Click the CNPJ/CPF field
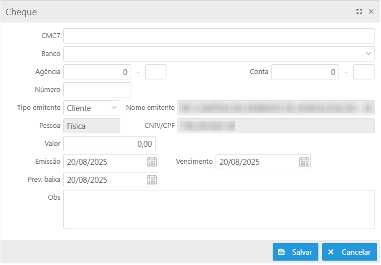Viewport: 381px width, 265px height. coord(276,126)
